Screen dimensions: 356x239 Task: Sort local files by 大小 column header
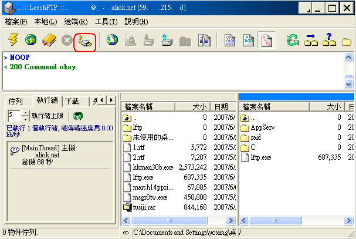click(x=192, y=107)
